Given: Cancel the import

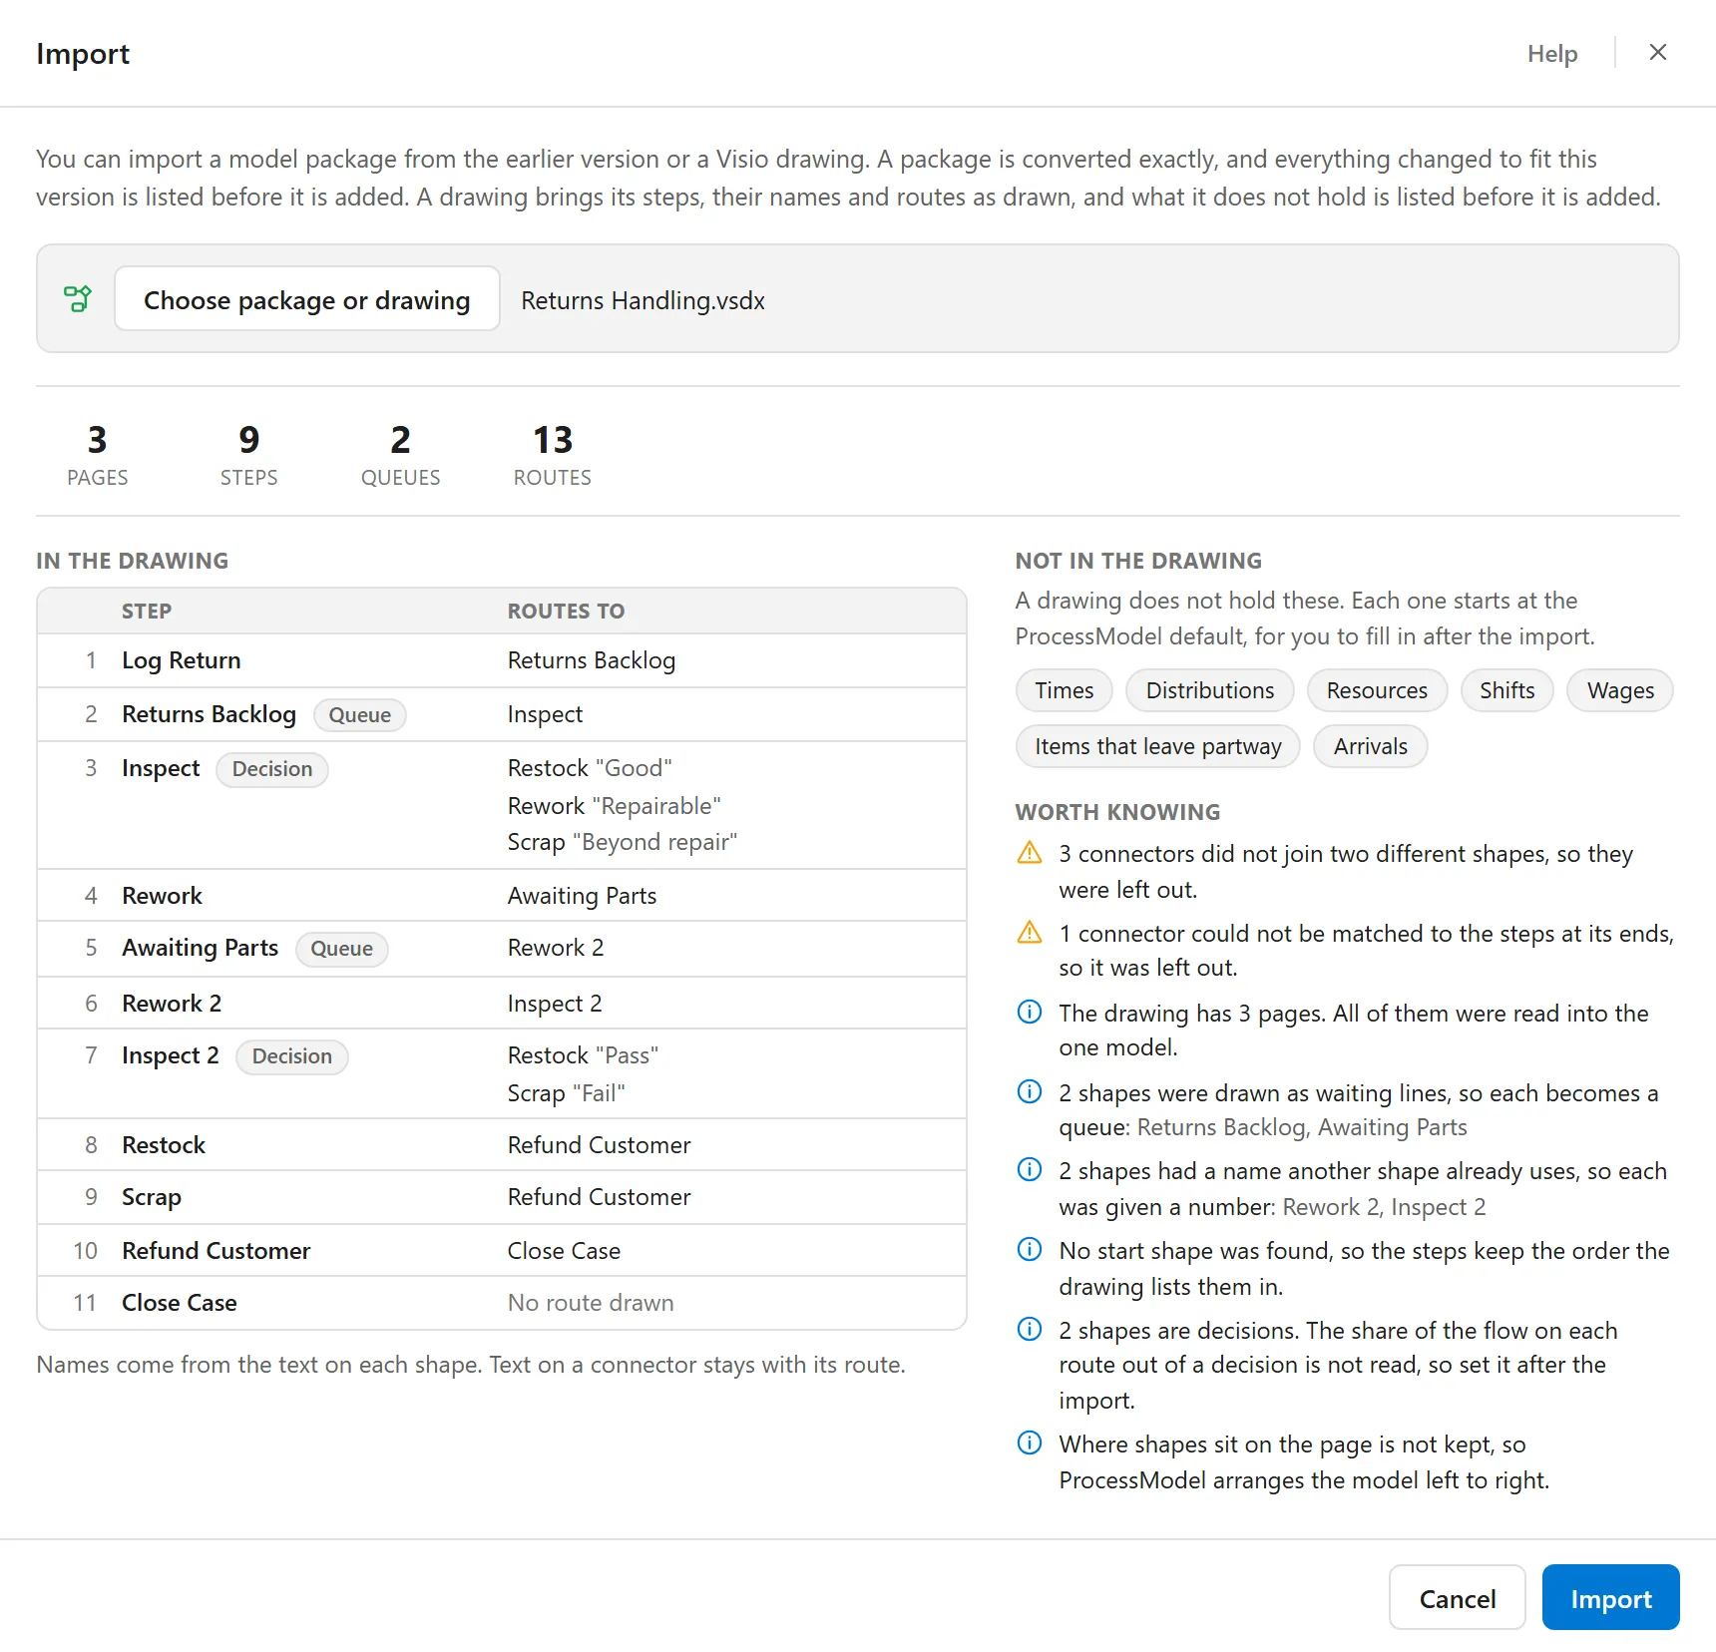Looking at the screenshot, I should 1457,1597.
